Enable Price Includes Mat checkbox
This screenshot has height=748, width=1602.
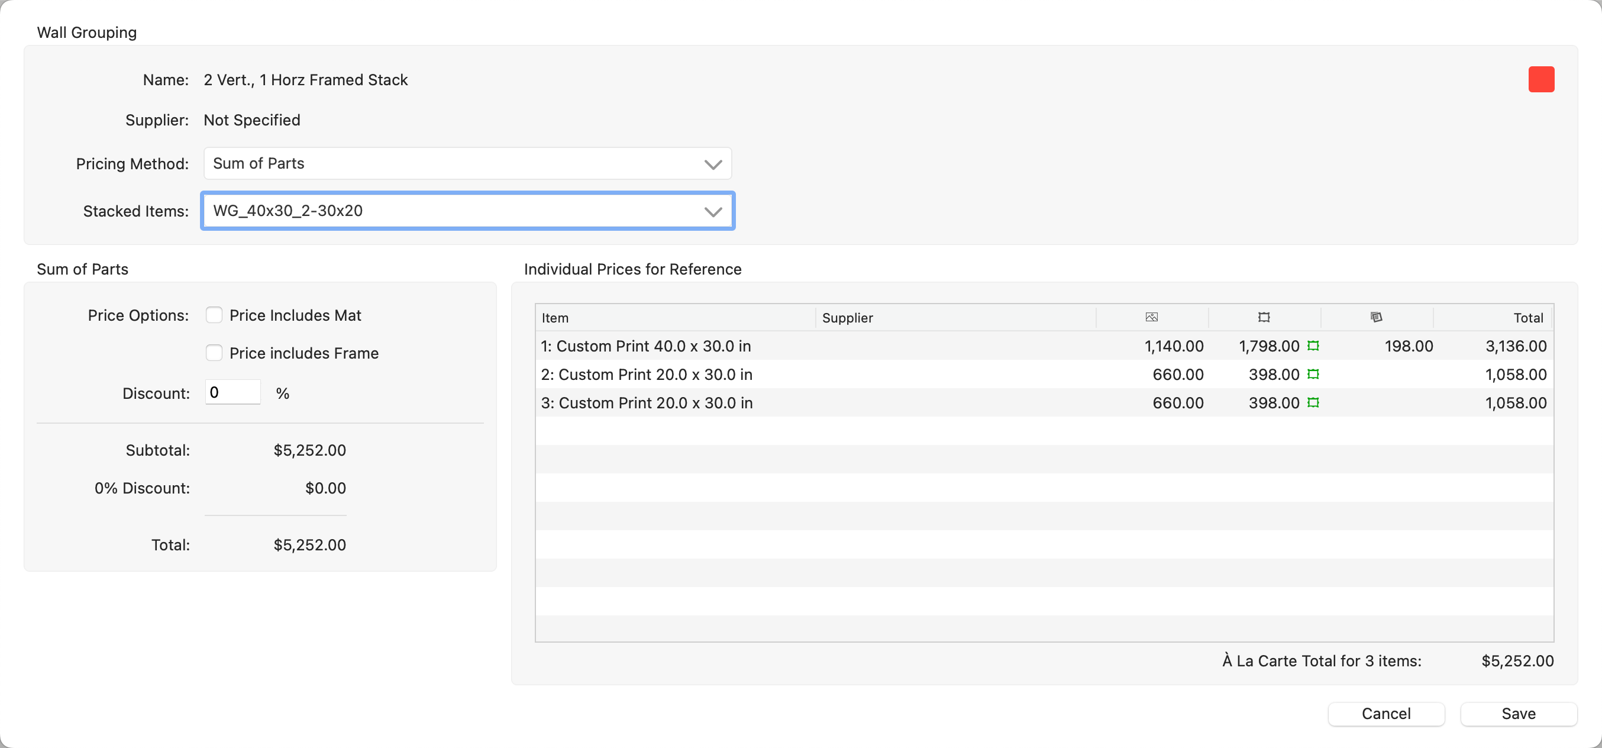point(214,315)
